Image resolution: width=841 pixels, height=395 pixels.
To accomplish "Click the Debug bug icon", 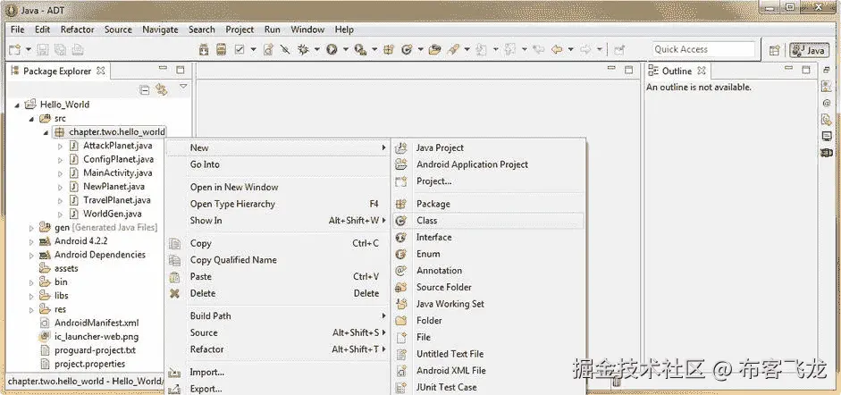I will [304, 49].
